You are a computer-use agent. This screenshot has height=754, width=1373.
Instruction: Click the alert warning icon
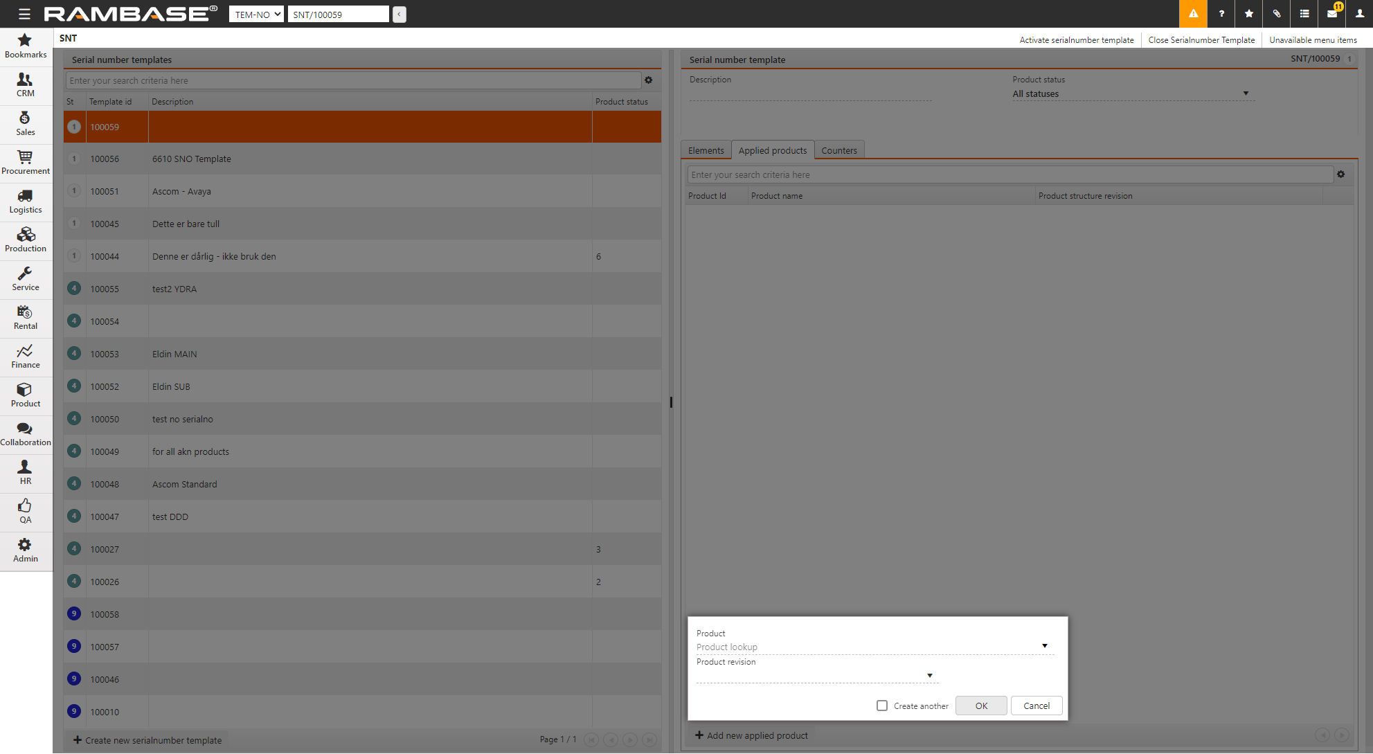click(1193, 14)
